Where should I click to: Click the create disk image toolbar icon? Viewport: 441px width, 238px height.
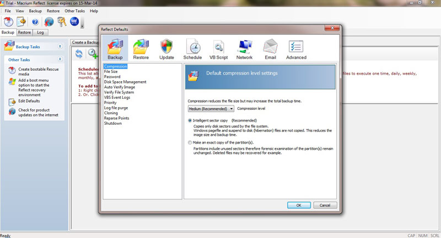click(x=8, y=22)
